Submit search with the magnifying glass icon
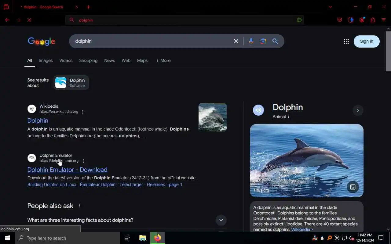391x244 pixels. coord(275,41)
